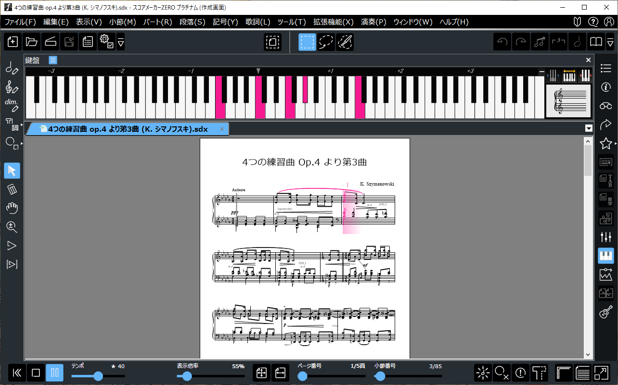Select the dim. expression input tool
Image resolution: width=618 pixels, height=385 pixels.
tap(12, 105)
